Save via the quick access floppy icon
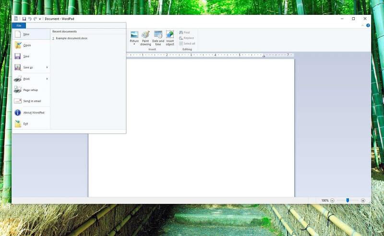 24,19
